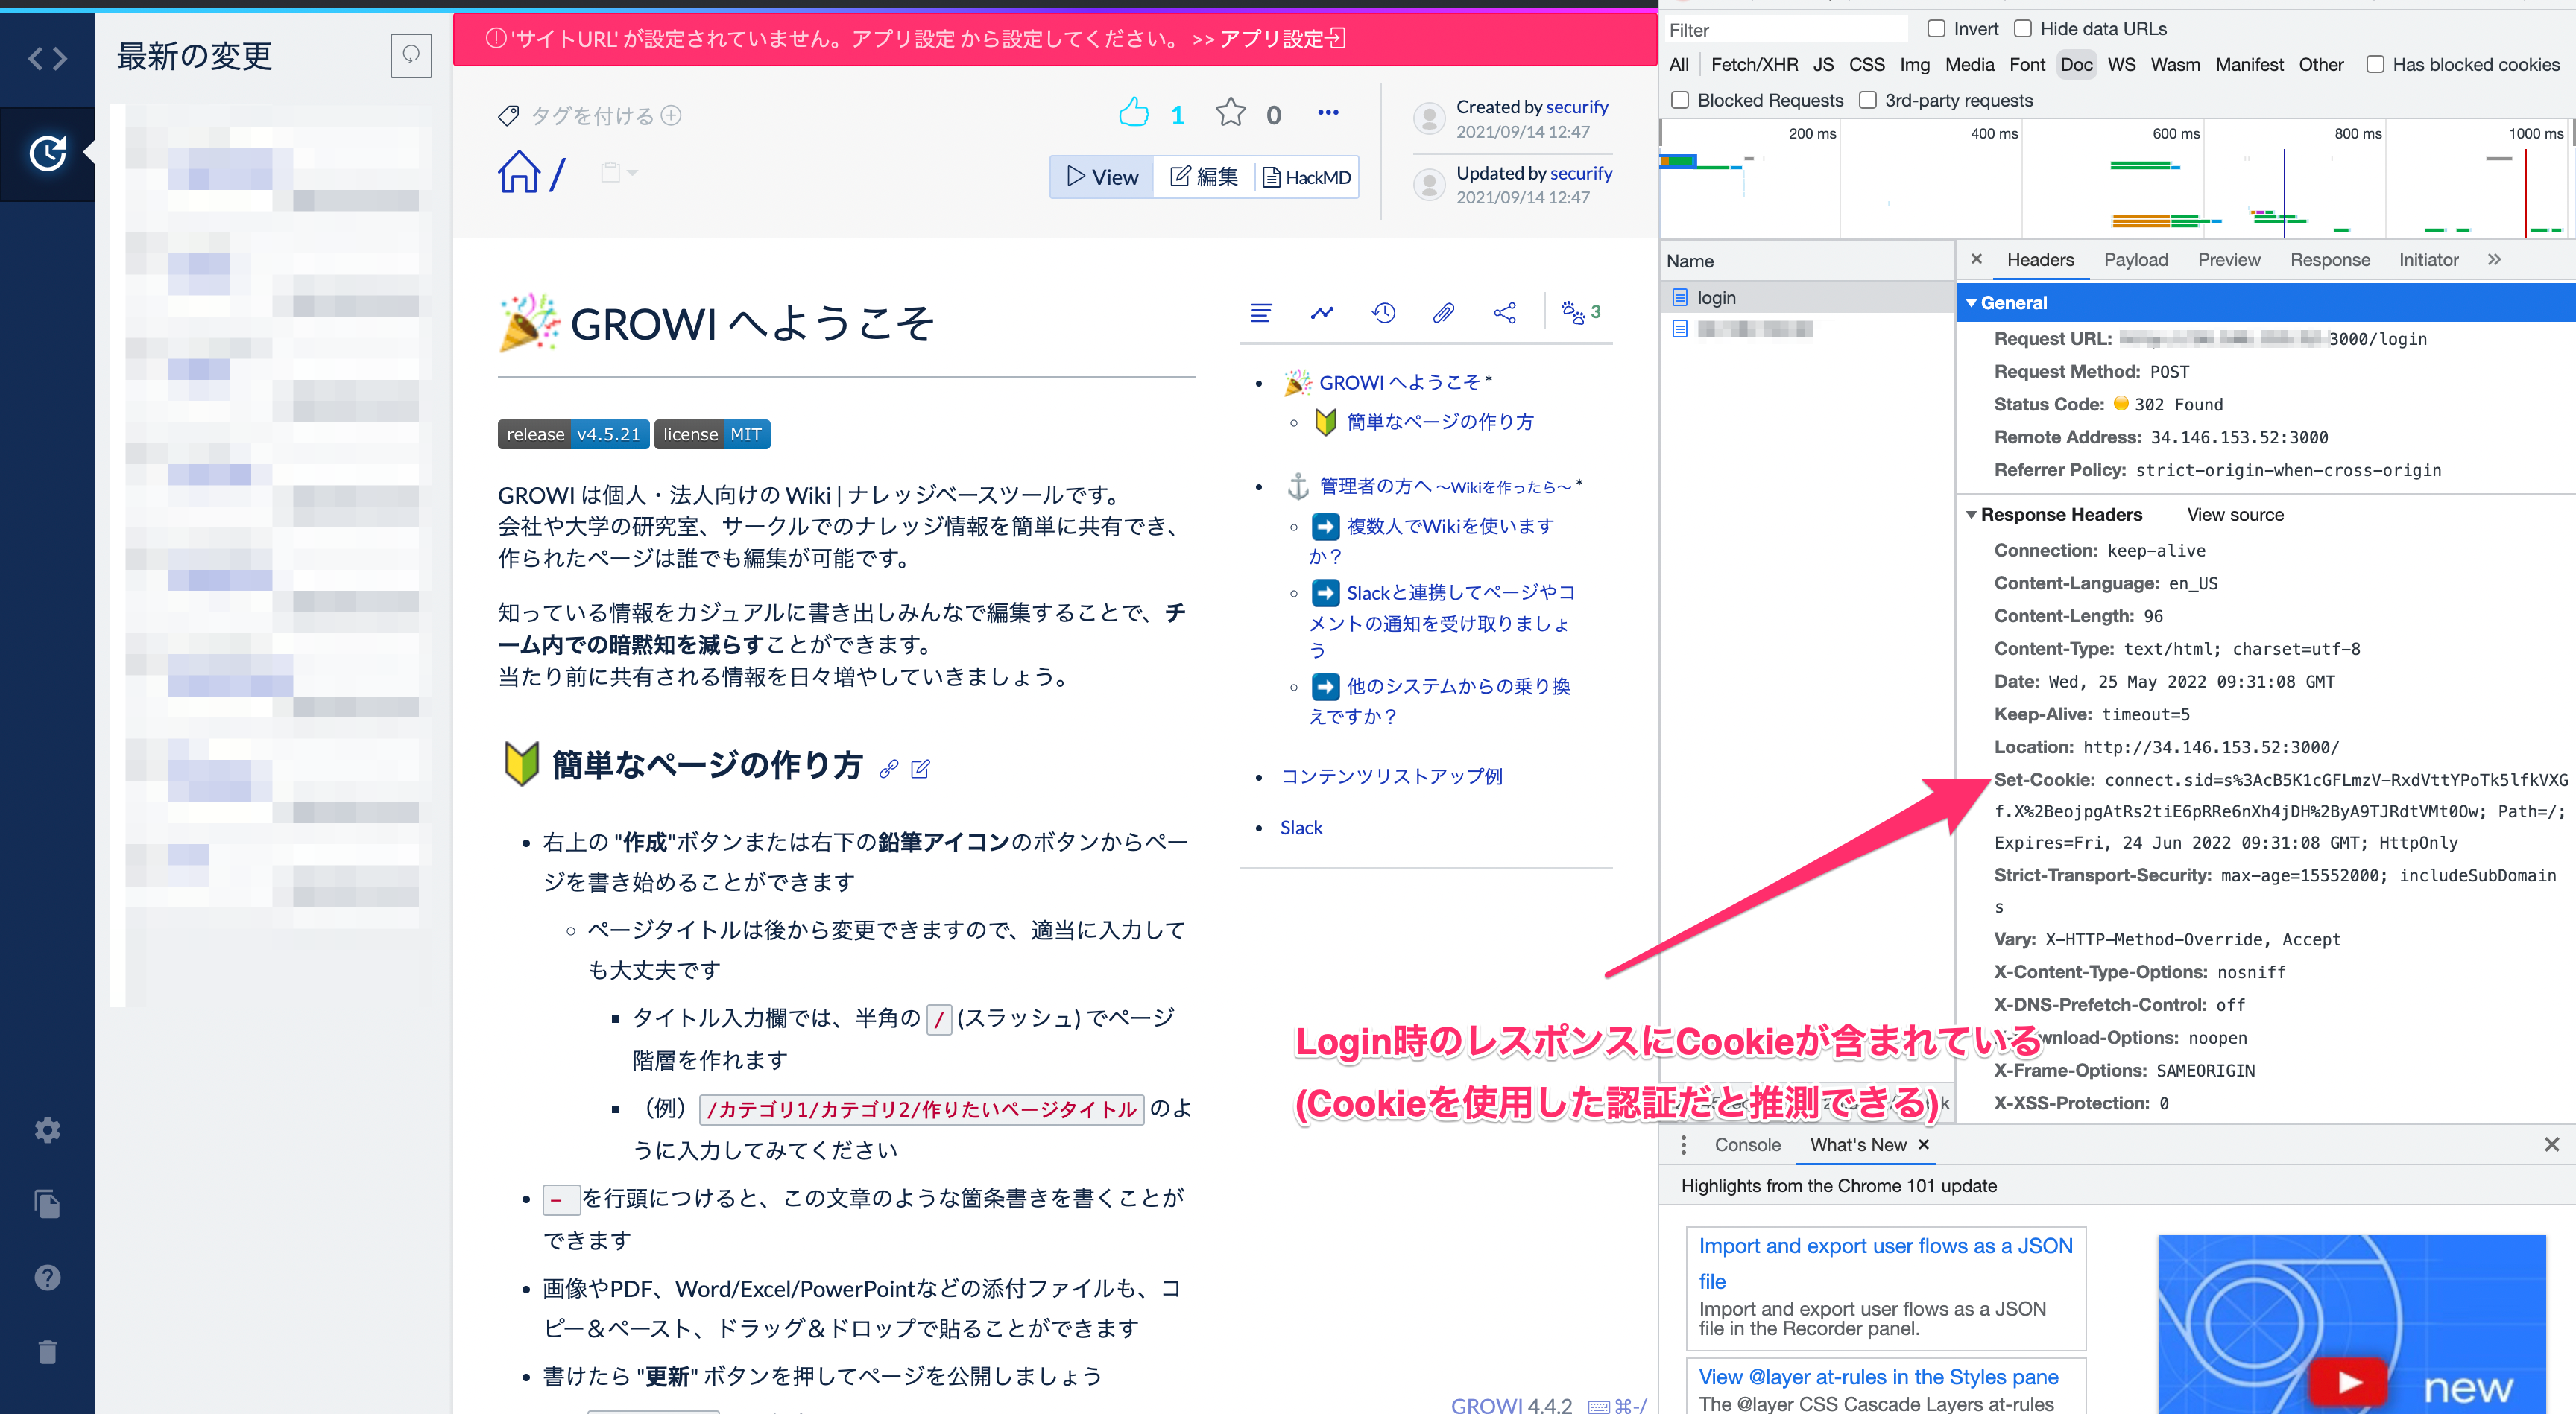This screenshot has width=2576, height=1414.
Task: Close the DevTools drawer
Action: tap(2551, 1144)
